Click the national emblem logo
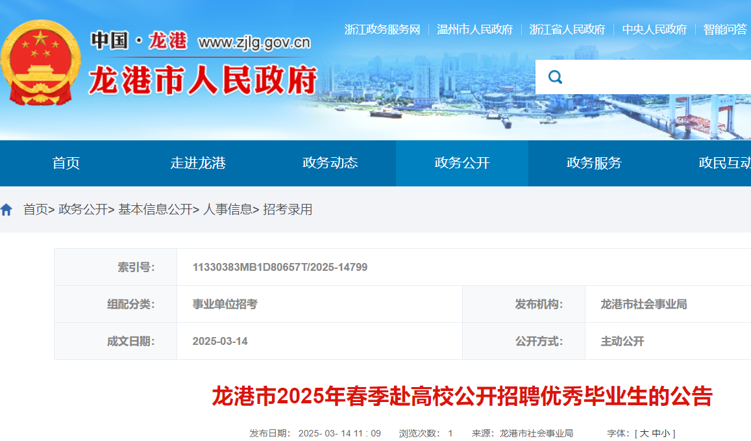This screenshot has width=751, height=441. pos(41,63)
